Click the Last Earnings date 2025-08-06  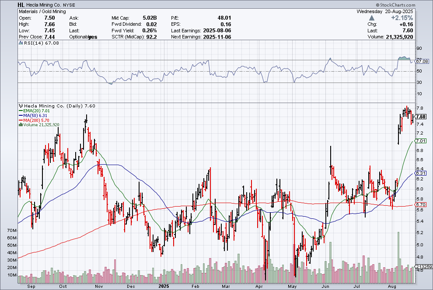(217, 31)
